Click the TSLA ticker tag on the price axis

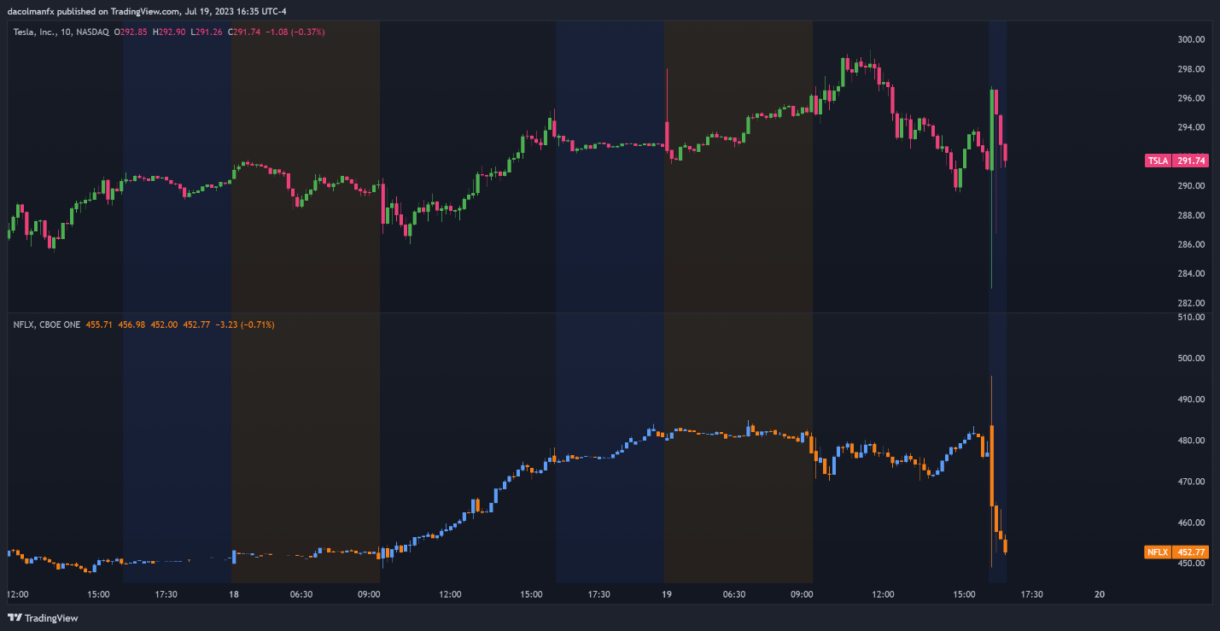click(x=1157, y=161)
